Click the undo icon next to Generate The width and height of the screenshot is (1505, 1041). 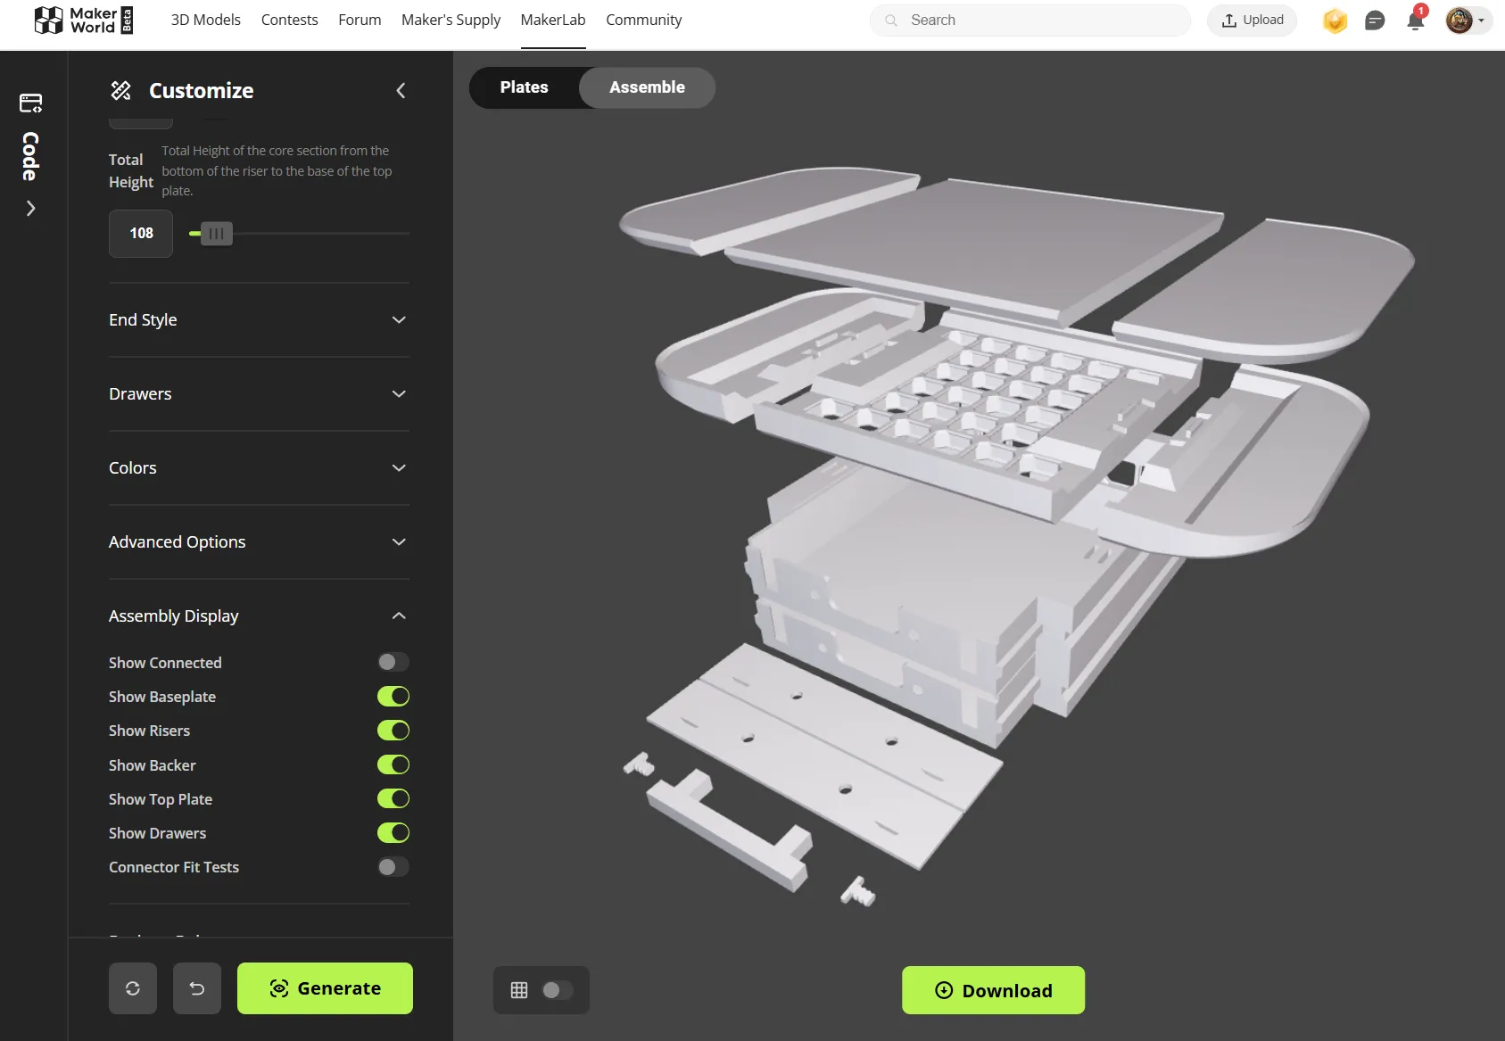(x=196, y=987)
